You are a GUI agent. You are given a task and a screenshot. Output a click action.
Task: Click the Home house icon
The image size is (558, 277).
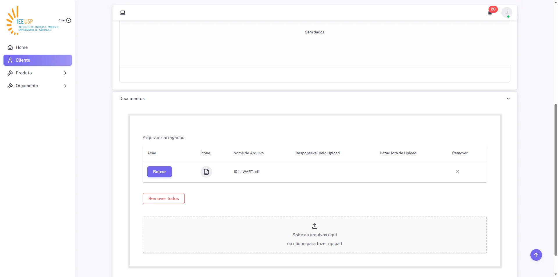10,47
